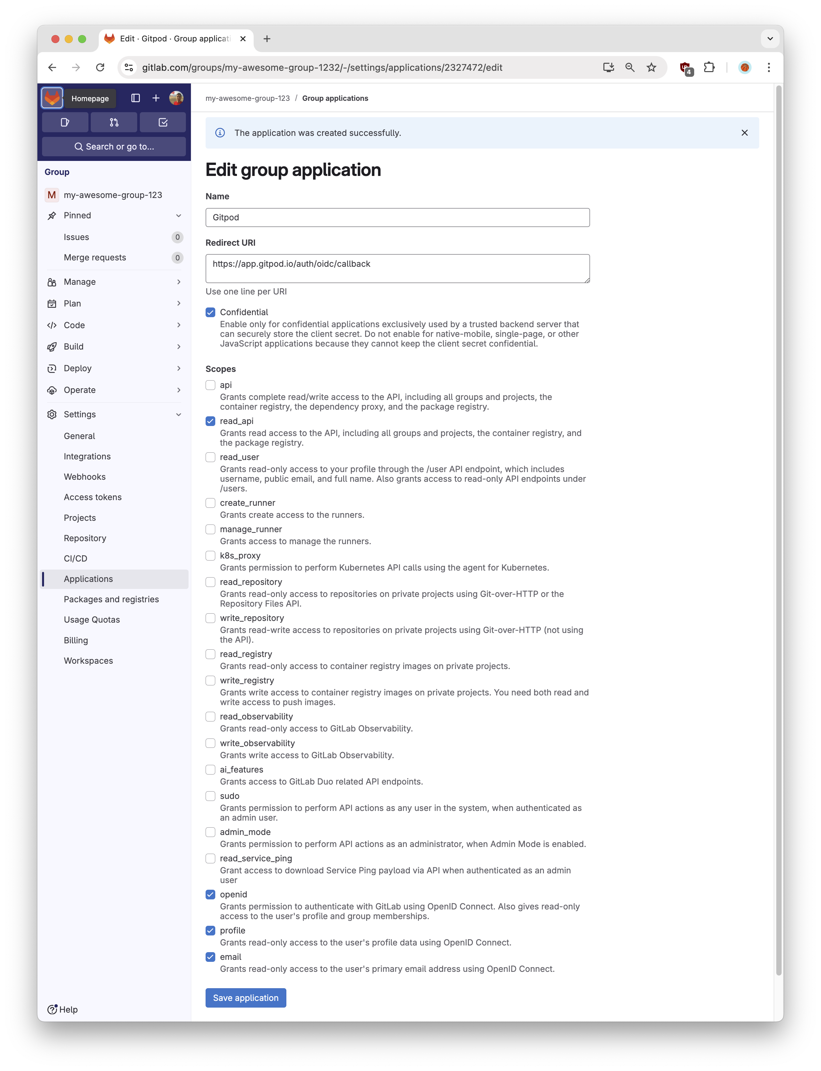This screenshot has width=821, height=1071.
Task: Dismiss the success alert banner
Action: 744,133
